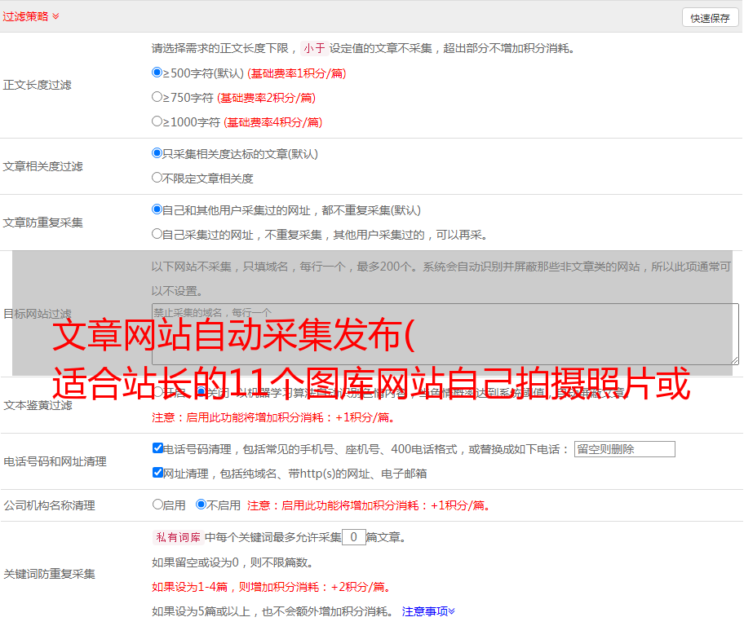The width and height of the screenshot is (744, 626).
Task: Collapse the 过滤策略 section chevron
Action: point(55,16)
